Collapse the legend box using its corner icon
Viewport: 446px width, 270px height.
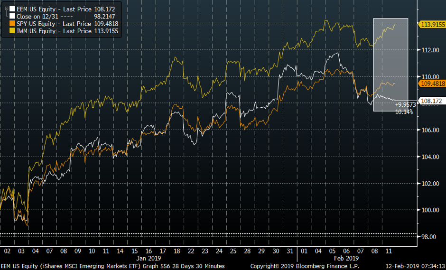coord(6,9)
